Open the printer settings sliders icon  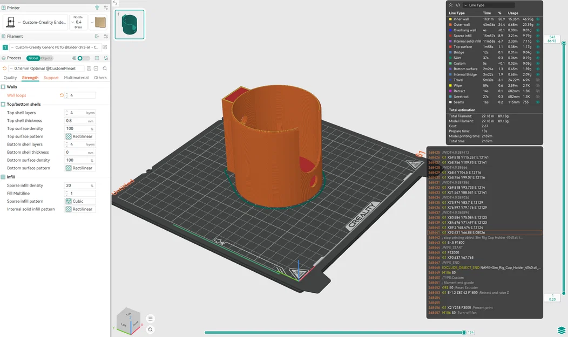click(106, 8)
